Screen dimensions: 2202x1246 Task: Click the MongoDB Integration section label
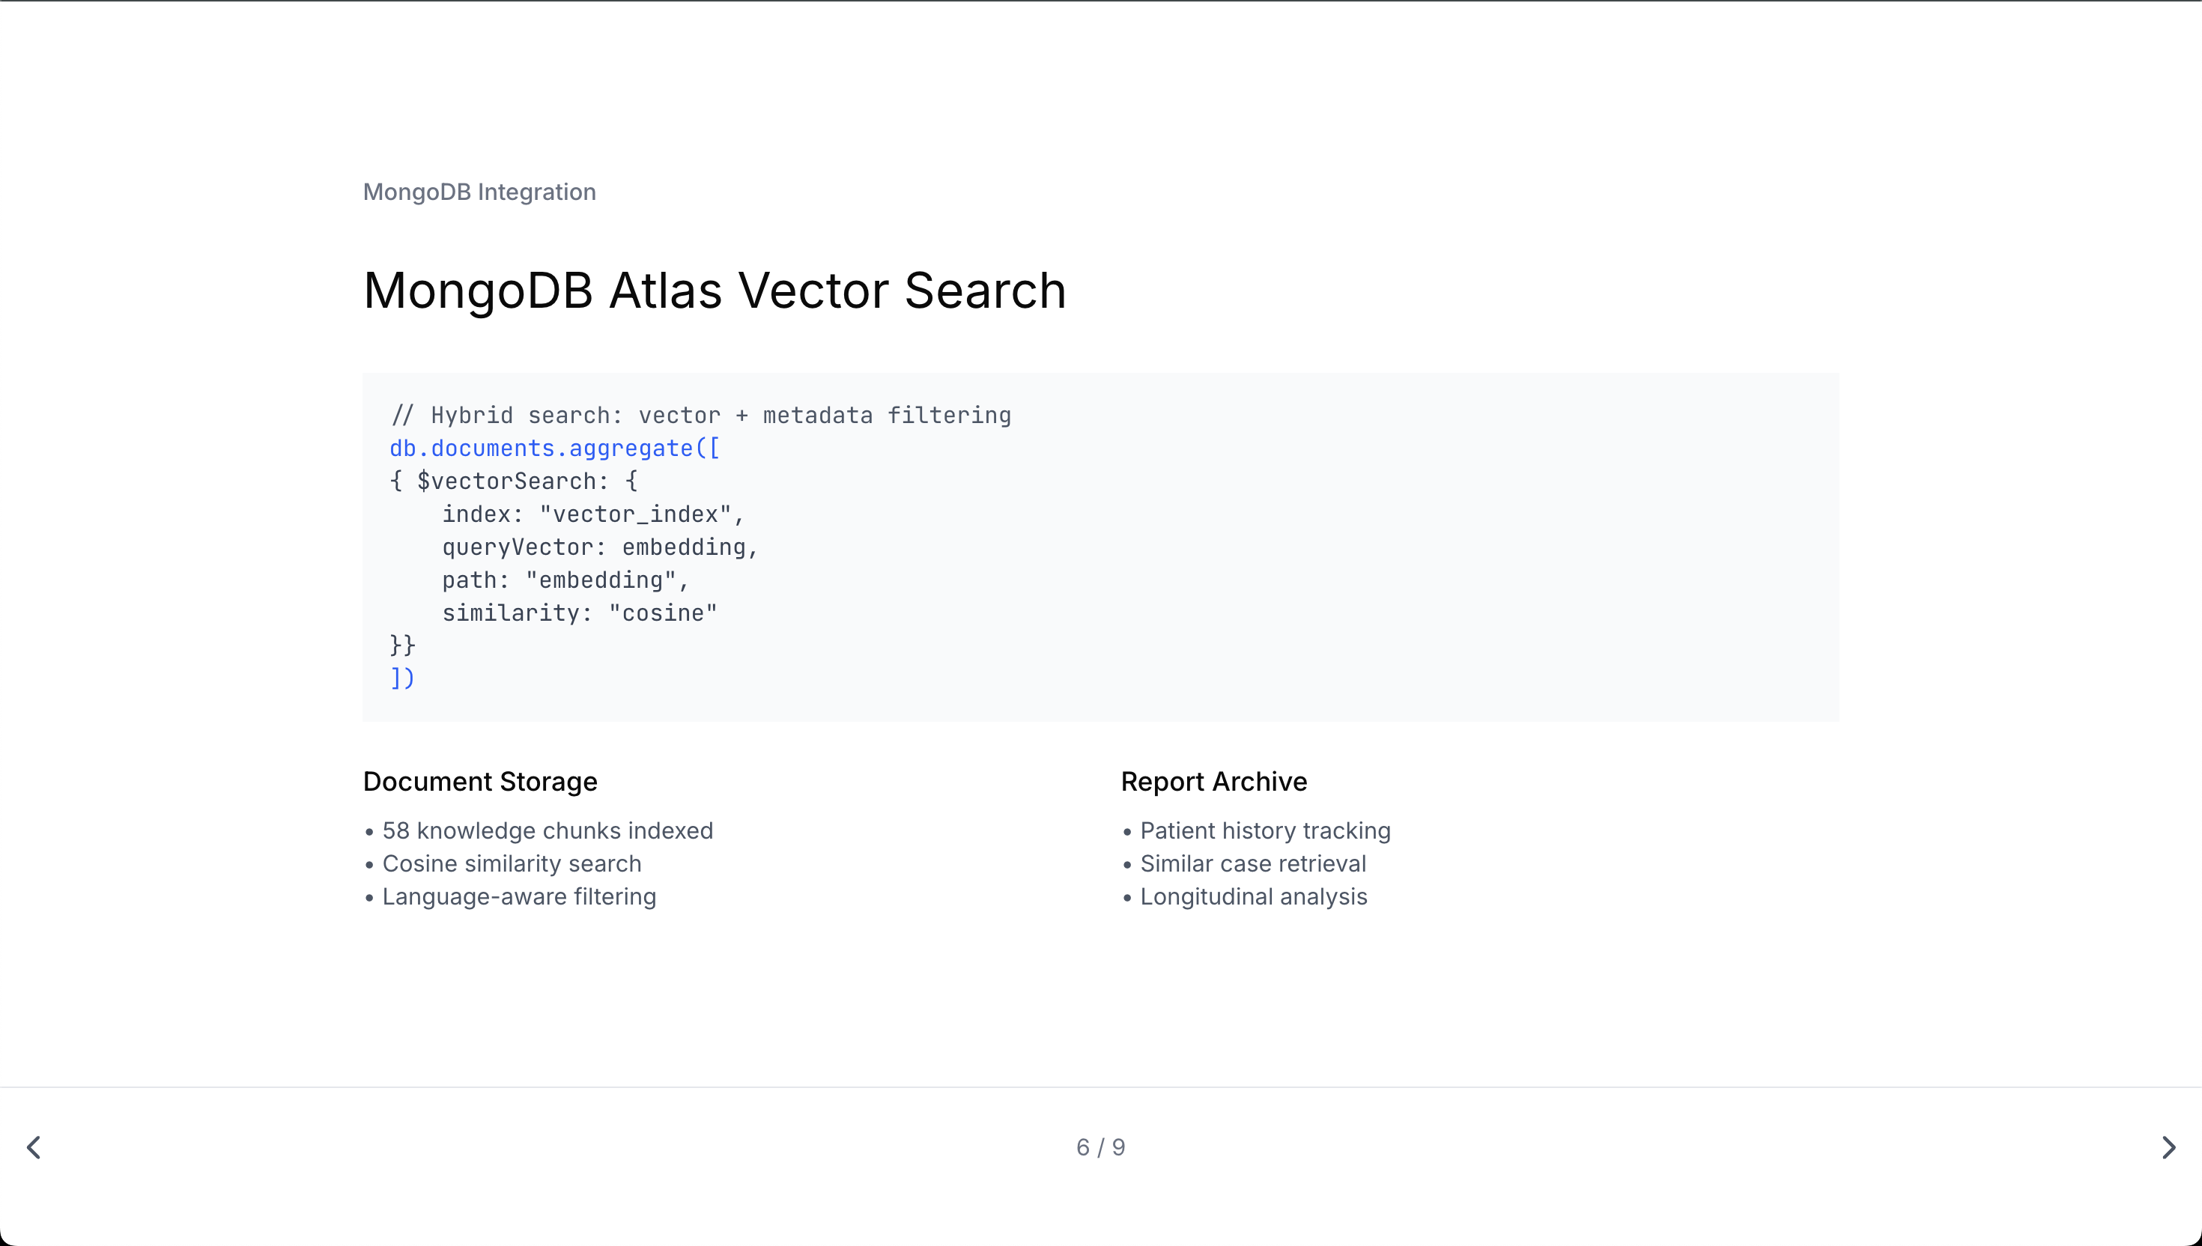click(479, 192)
